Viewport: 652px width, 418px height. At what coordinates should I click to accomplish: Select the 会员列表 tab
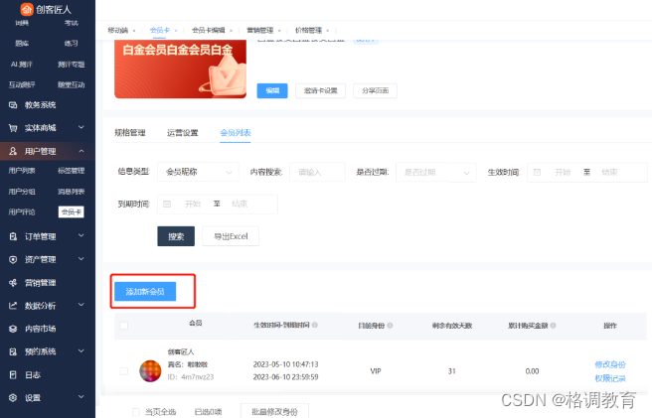[x=236, y=133]
